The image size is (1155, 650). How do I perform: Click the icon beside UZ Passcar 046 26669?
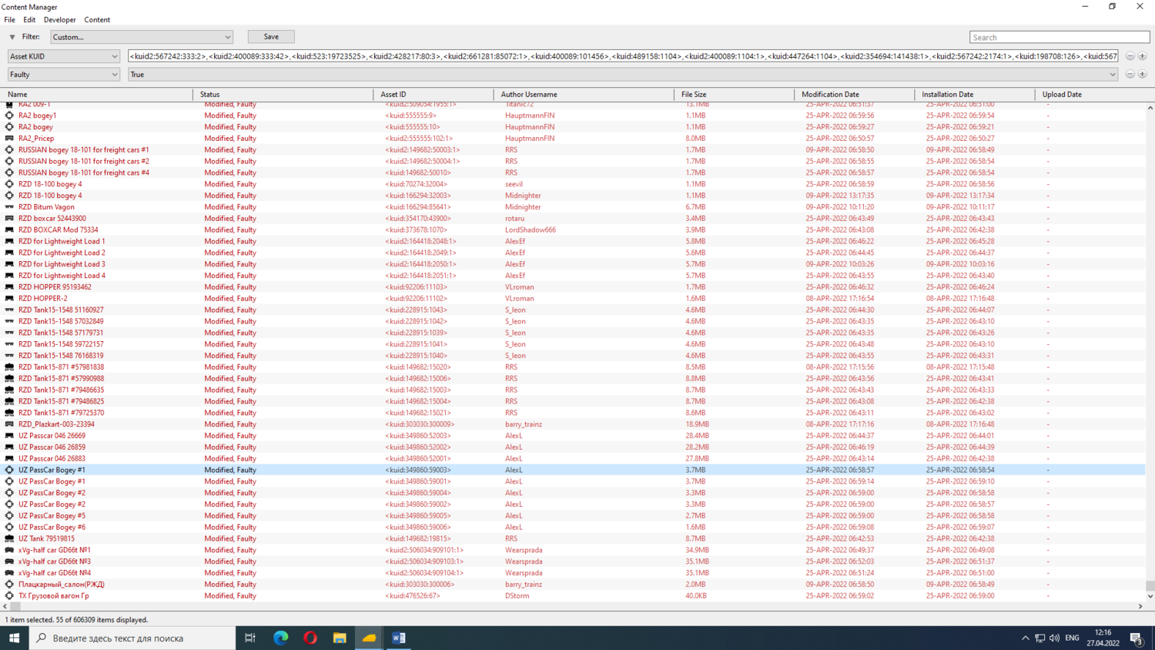(x=9, y=436)
